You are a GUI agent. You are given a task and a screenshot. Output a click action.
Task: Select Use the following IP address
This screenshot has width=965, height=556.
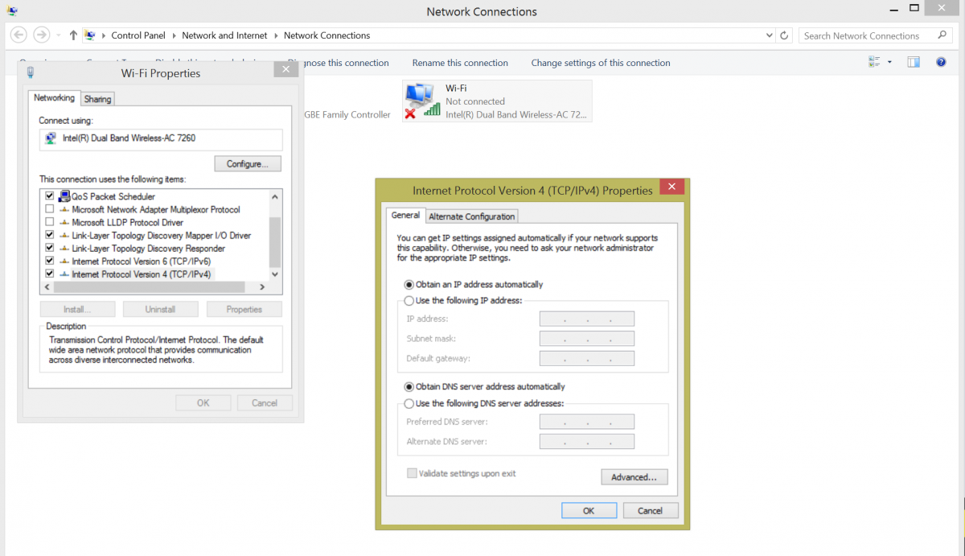[409, 300]
